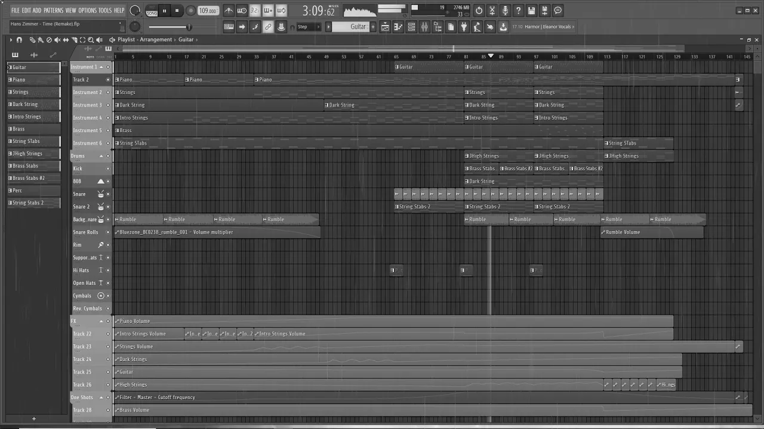764x429 pixels.
Task: Click the link/multilink controllers icon
Action: 268,27
